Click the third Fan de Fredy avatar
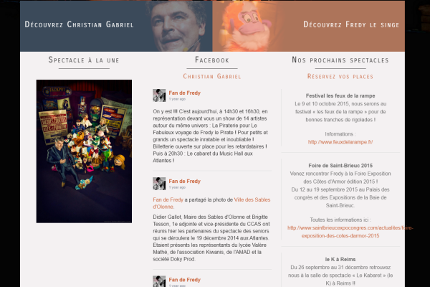This screenshot has height=287, width=430. tap(159, 281)
